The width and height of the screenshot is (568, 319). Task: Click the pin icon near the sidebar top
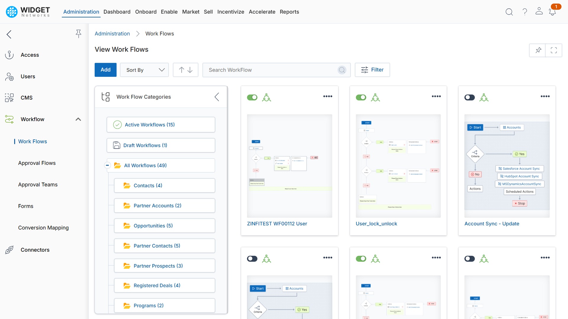[78, 34]
